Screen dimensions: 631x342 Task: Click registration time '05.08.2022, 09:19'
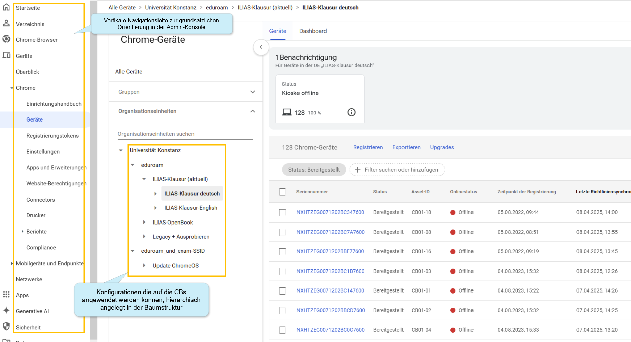coord(518,252)
